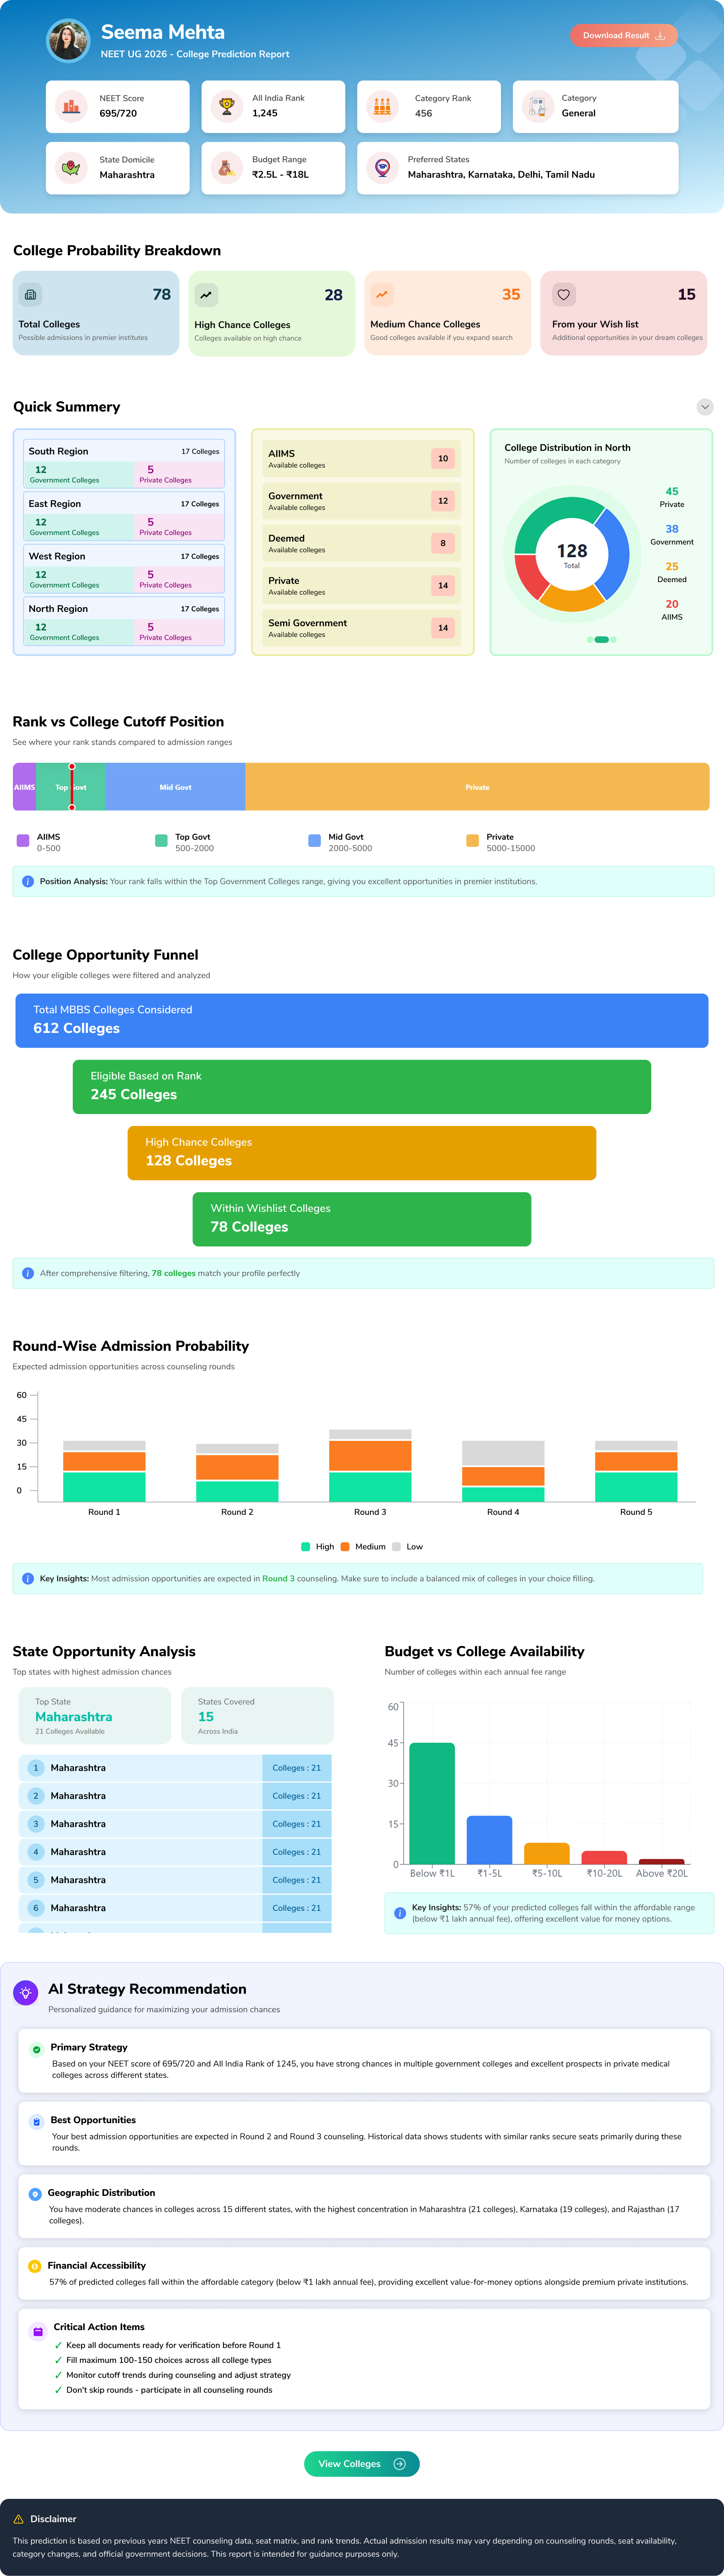Click the High Chance Colleges trend icon

coord(206,295)
